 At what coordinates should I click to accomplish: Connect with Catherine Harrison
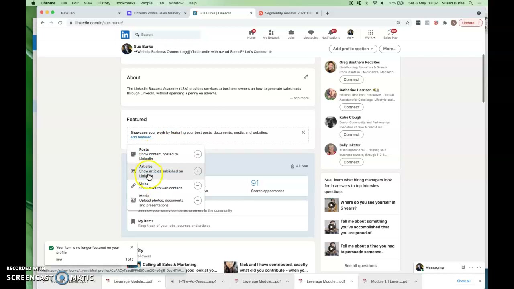tap(351, 107)
